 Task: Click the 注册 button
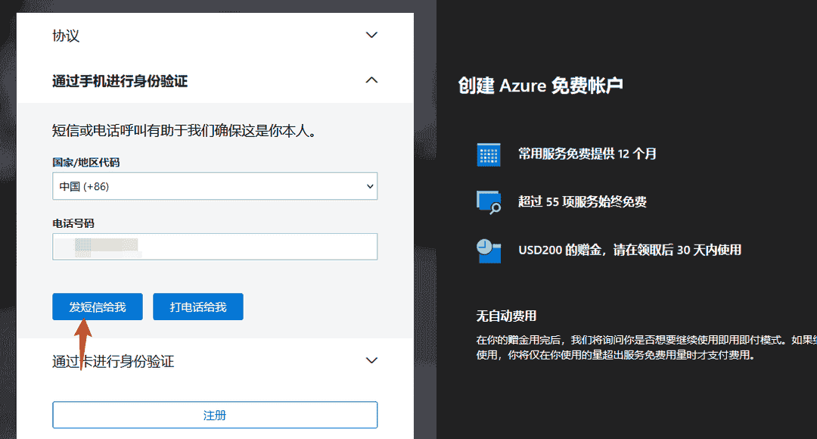tap(215, 416)
